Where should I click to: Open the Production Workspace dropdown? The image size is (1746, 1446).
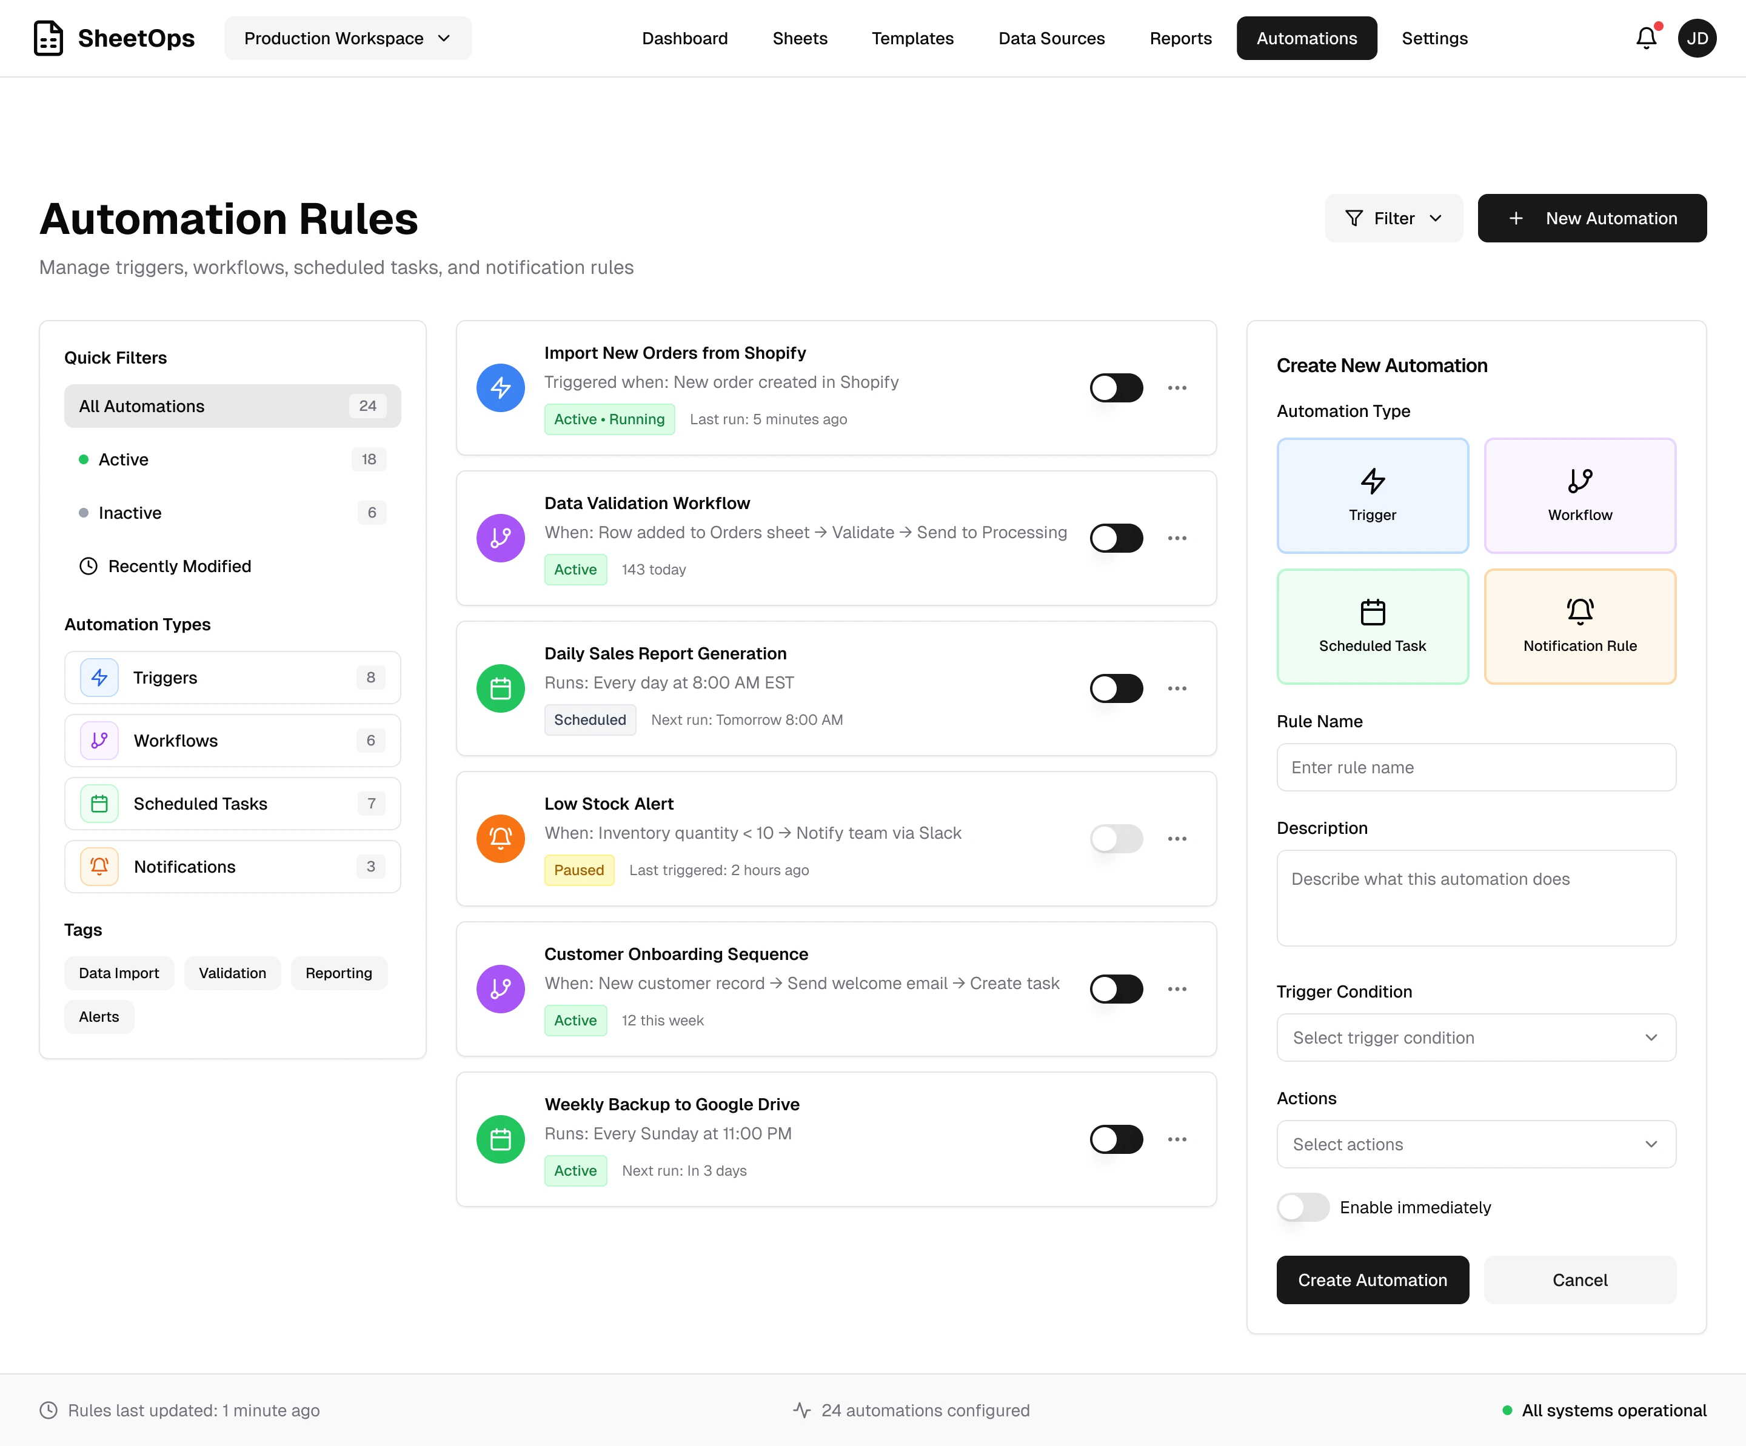[347, 38]
